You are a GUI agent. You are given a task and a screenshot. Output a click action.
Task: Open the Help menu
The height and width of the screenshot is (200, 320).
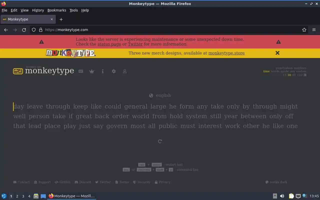[x=85, y=10]
